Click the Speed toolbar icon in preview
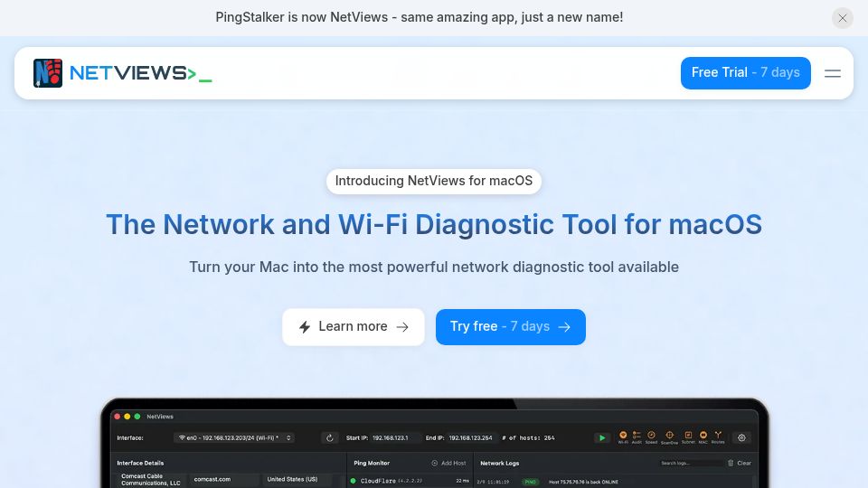Screen dimensions: 868x488 651,437
